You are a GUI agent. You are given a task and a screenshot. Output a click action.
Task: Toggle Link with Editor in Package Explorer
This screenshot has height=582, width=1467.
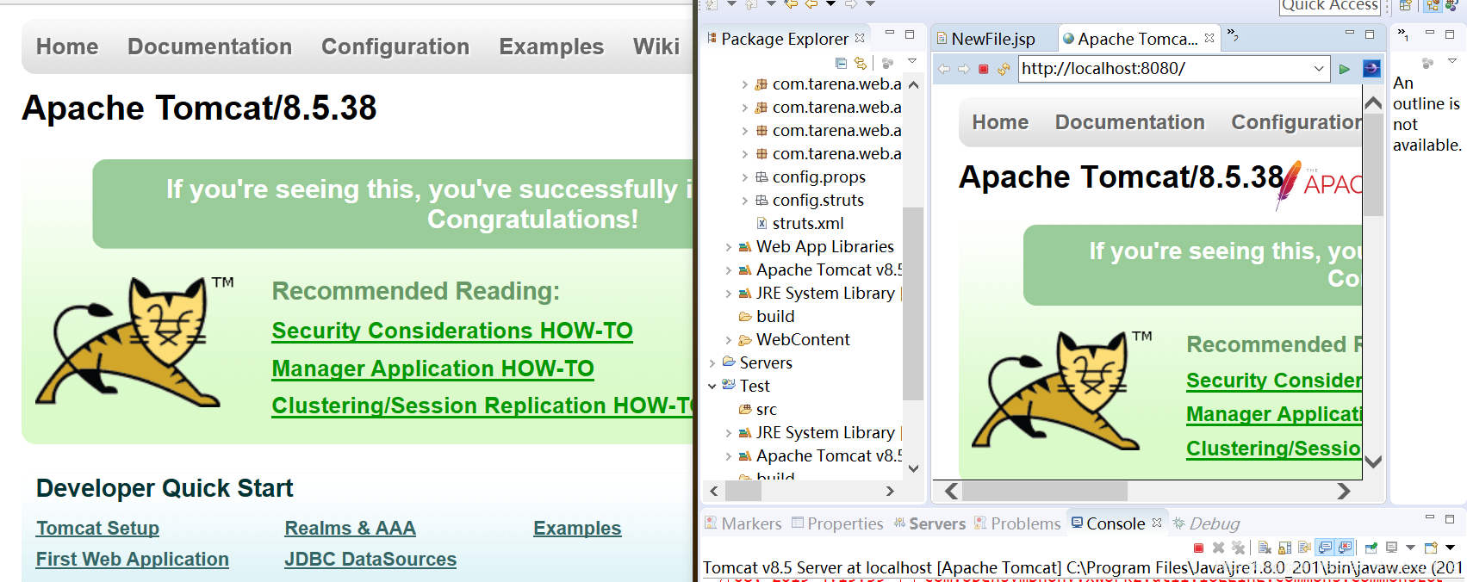click(860, 63)
